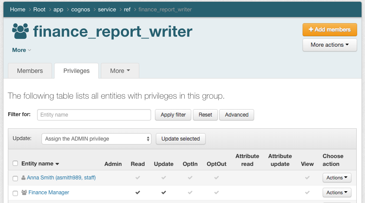Click the person icon next to Anna Smith
Screen dimensions: 365x203
coord(24,178)
